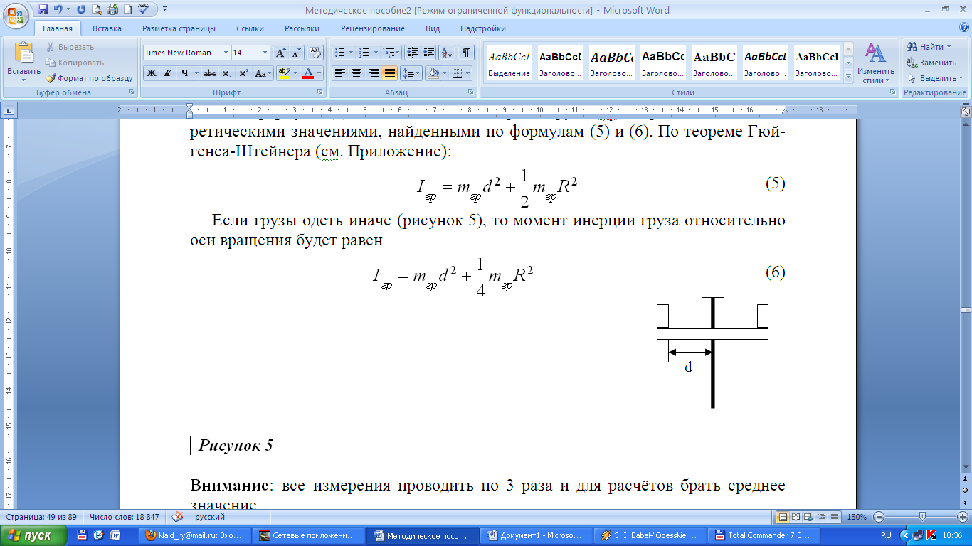The image size is (972, 546).
Task: Open the Изменить стили dropdown
Action: [x=876, y=63]
